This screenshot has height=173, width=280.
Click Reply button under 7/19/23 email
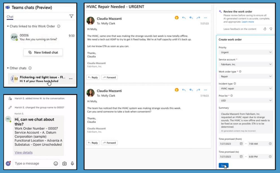(93, 143)
